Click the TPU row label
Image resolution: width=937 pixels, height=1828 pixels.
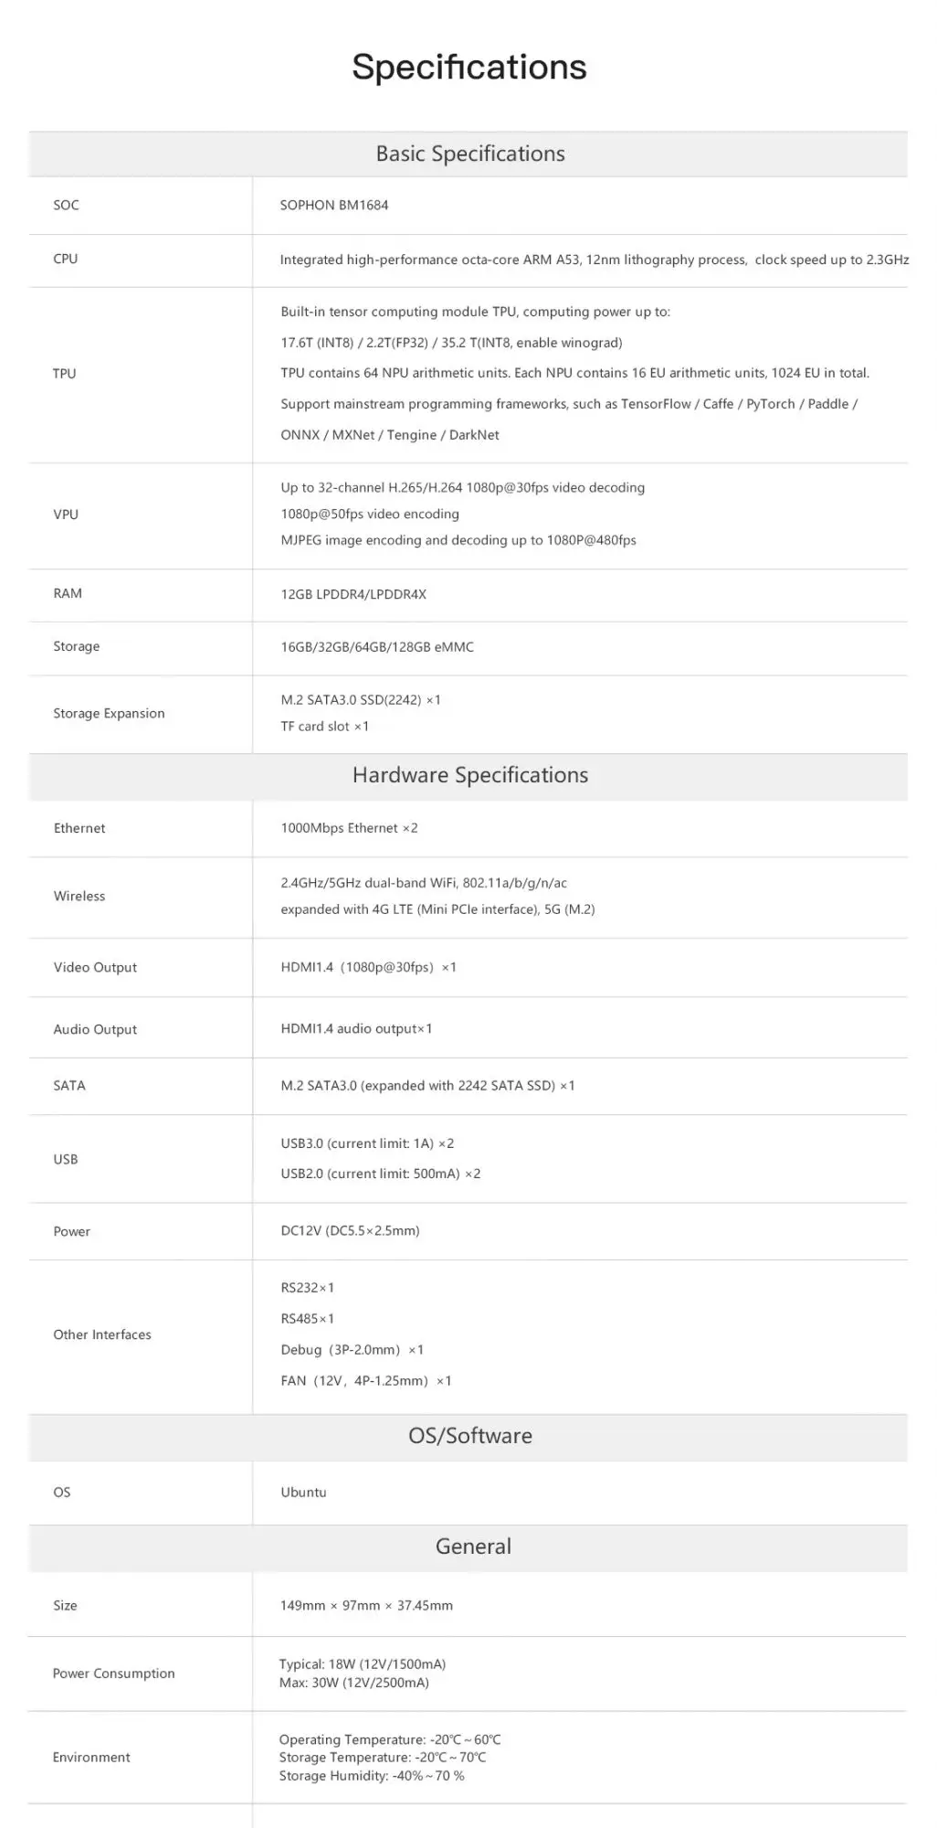tap(65, 373)
